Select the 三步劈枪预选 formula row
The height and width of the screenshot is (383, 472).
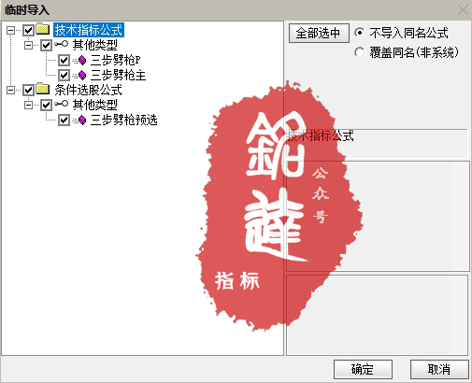pyautogui.click(x=123, y=121)
